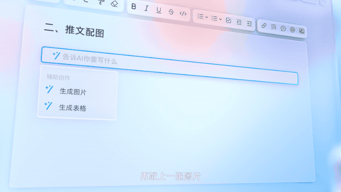Decrease paragraph indent
The image size is (341, 192).
(x=239, y=22)
